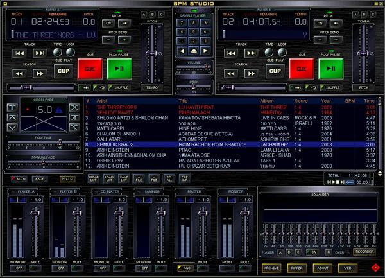The width and height of the screenshot is (385, 278).
Task: Sort playlist by the BPM column header
Action: pos(350,101)
